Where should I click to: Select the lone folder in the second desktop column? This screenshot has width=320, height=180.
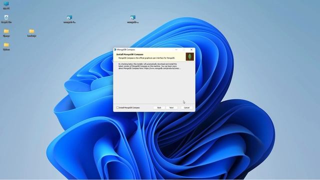[x=31, y=33]
